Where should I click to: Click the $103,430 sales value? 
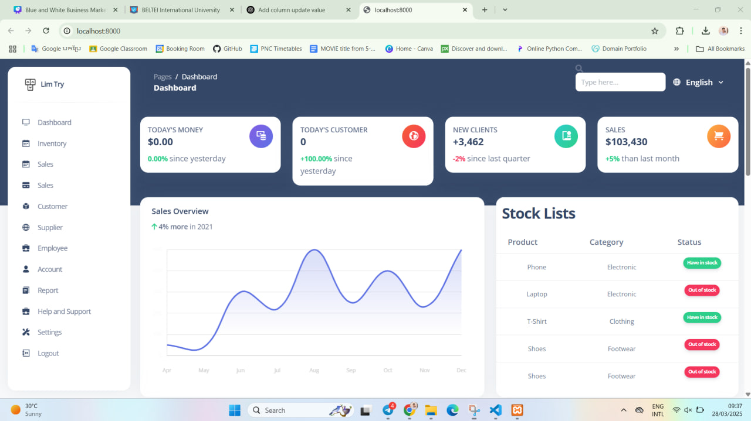pos(627,142)
